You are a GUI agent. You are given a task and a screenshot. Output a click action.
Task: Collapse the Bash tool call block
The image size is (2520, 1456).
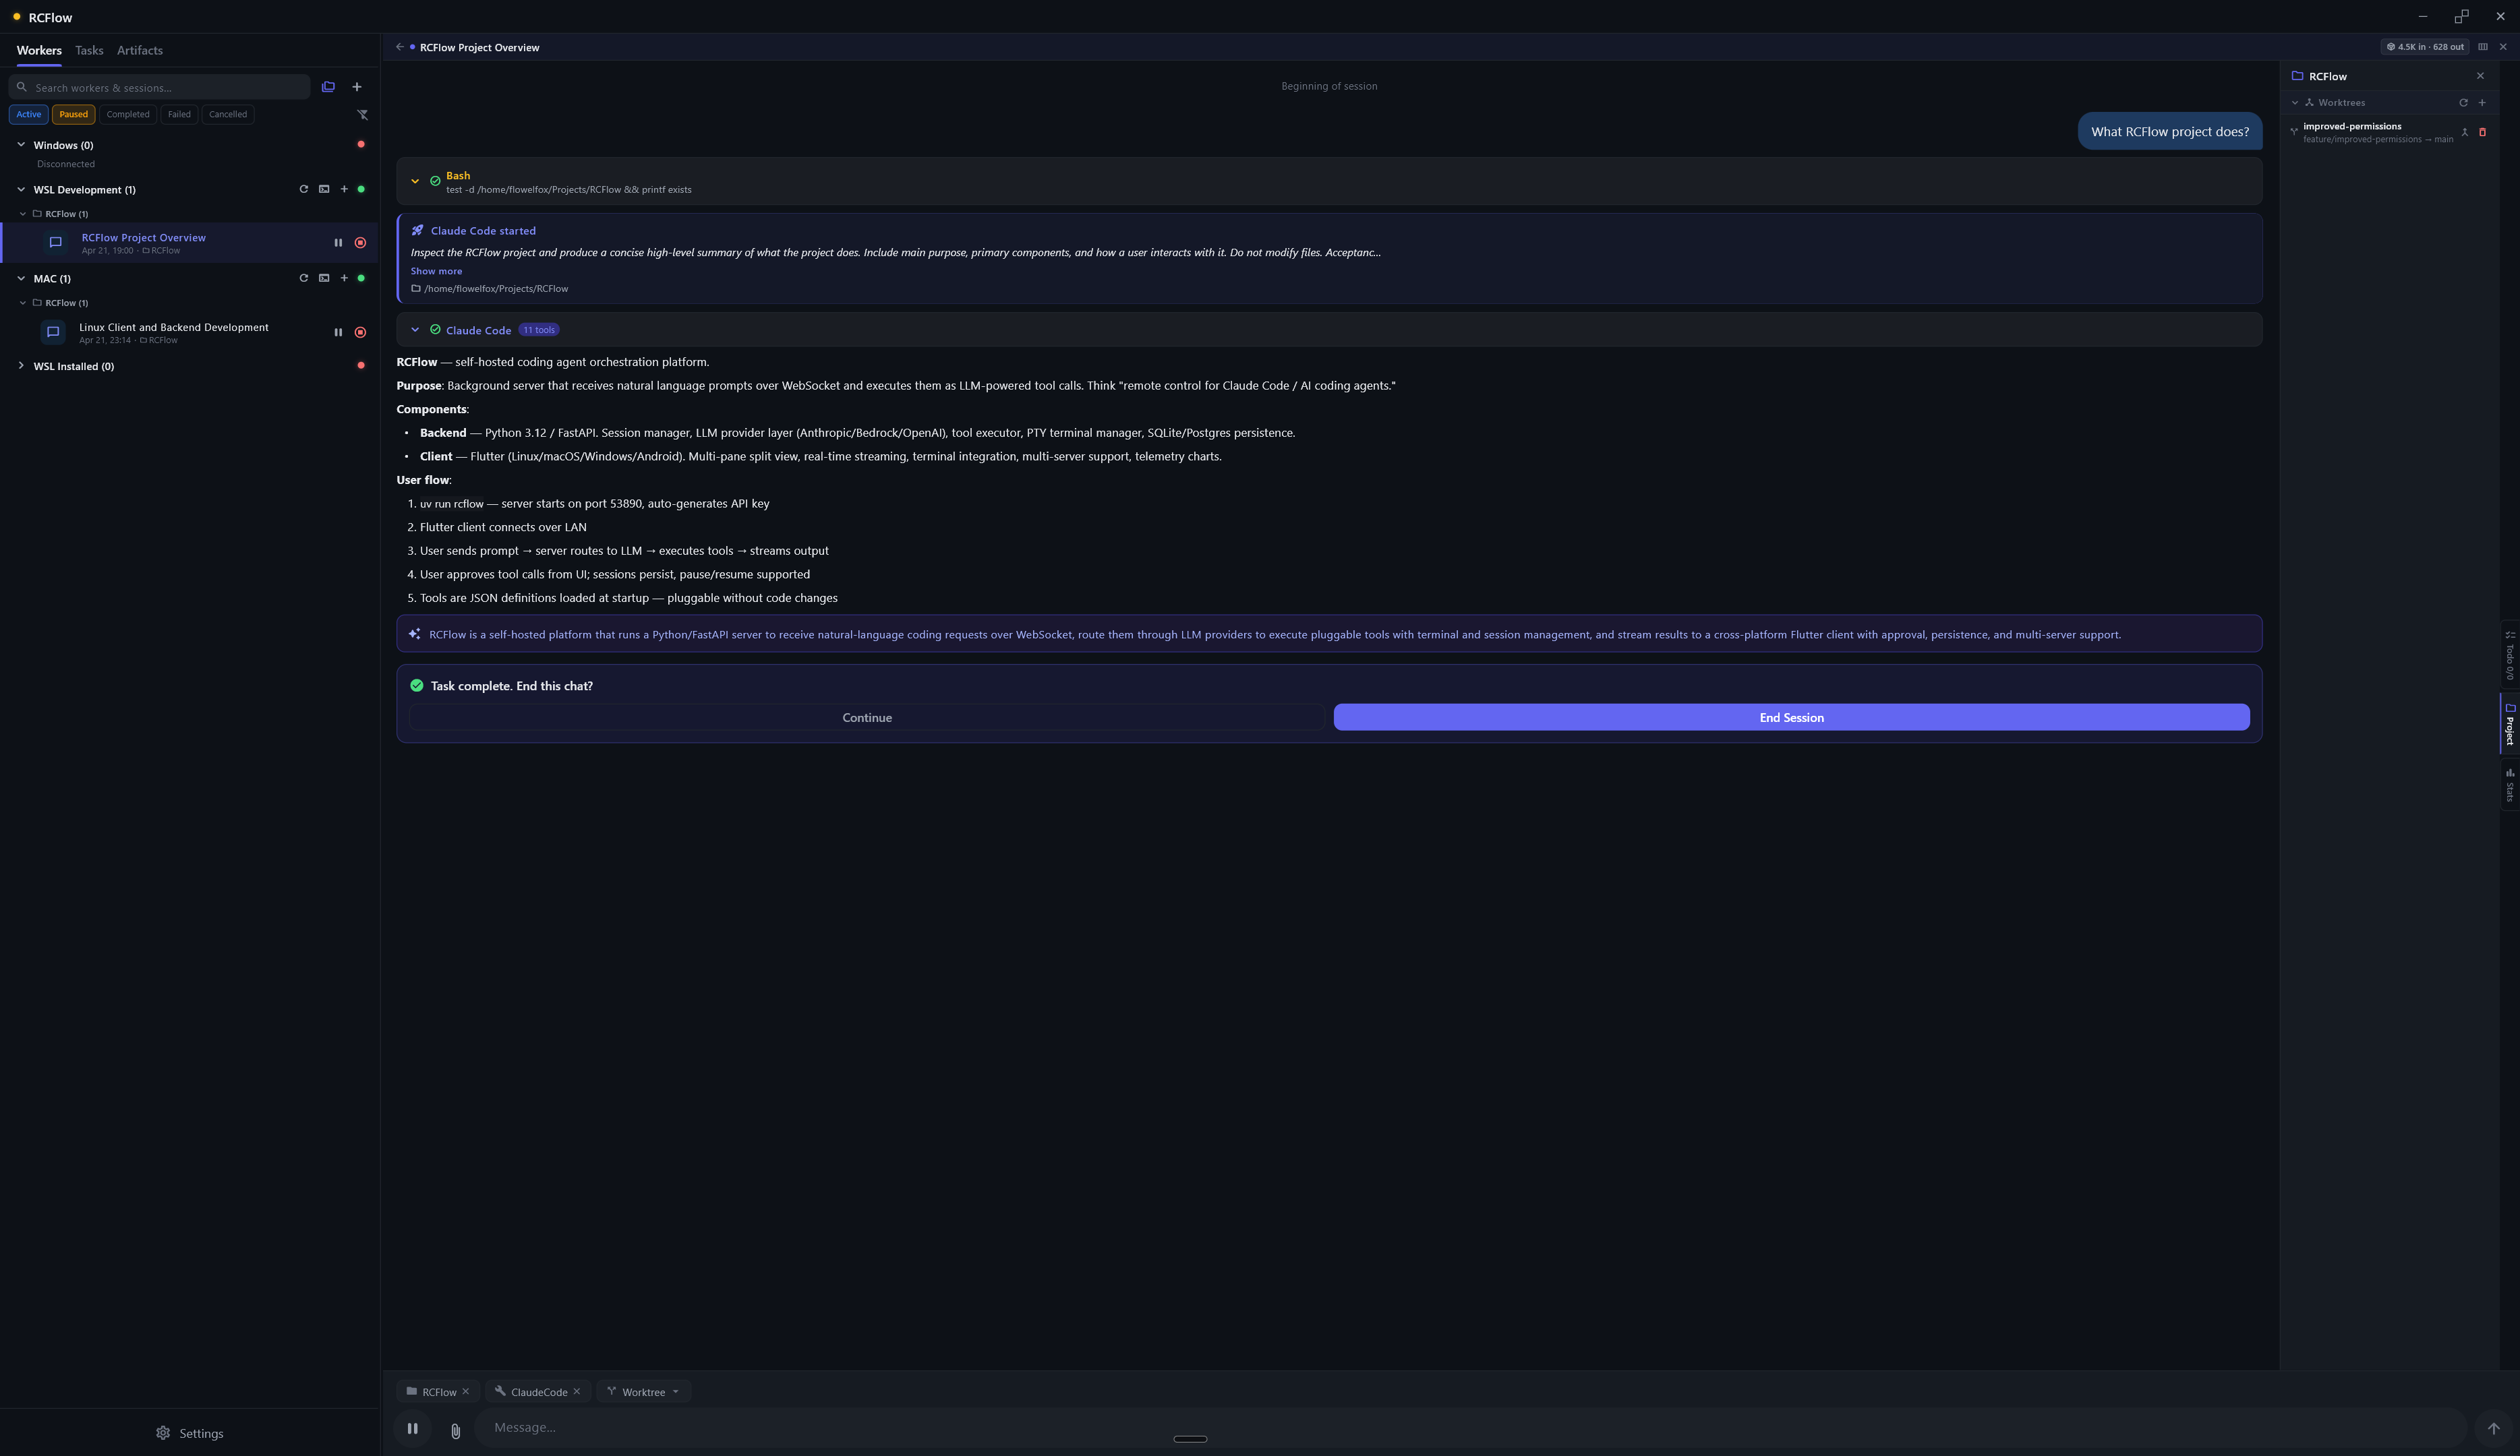(x=415, y=181)
